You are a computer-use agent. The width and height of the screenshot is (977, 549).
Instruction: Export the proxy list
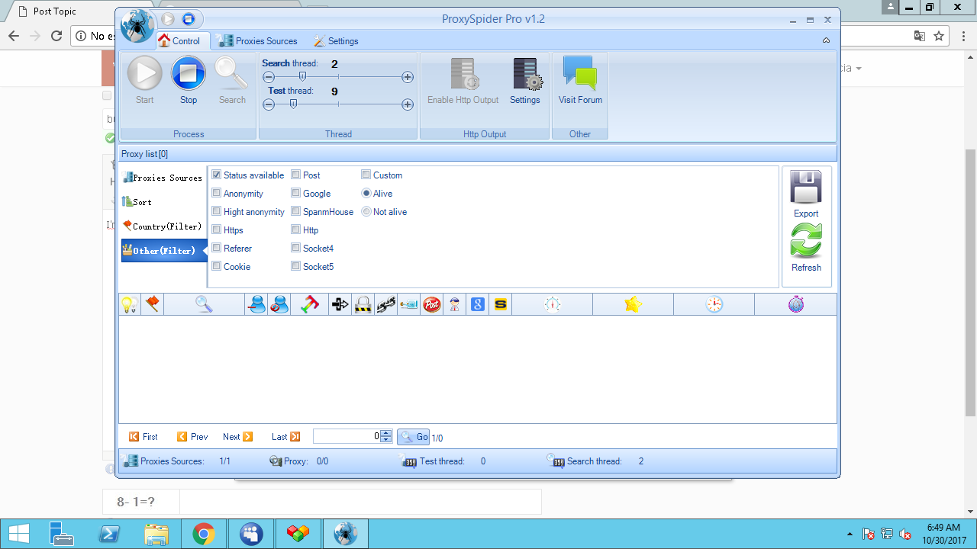tap(806, 194)
